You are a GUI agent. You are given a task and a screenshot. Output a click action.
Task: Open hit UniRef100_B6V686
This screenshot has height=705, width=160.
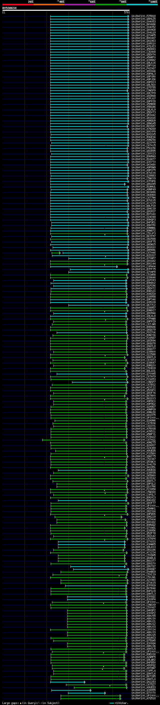click(x=143, y=24)
